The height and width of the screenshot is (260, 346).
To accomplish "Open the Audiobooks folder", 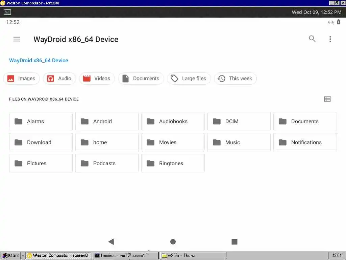I will [x=173, y=121].
